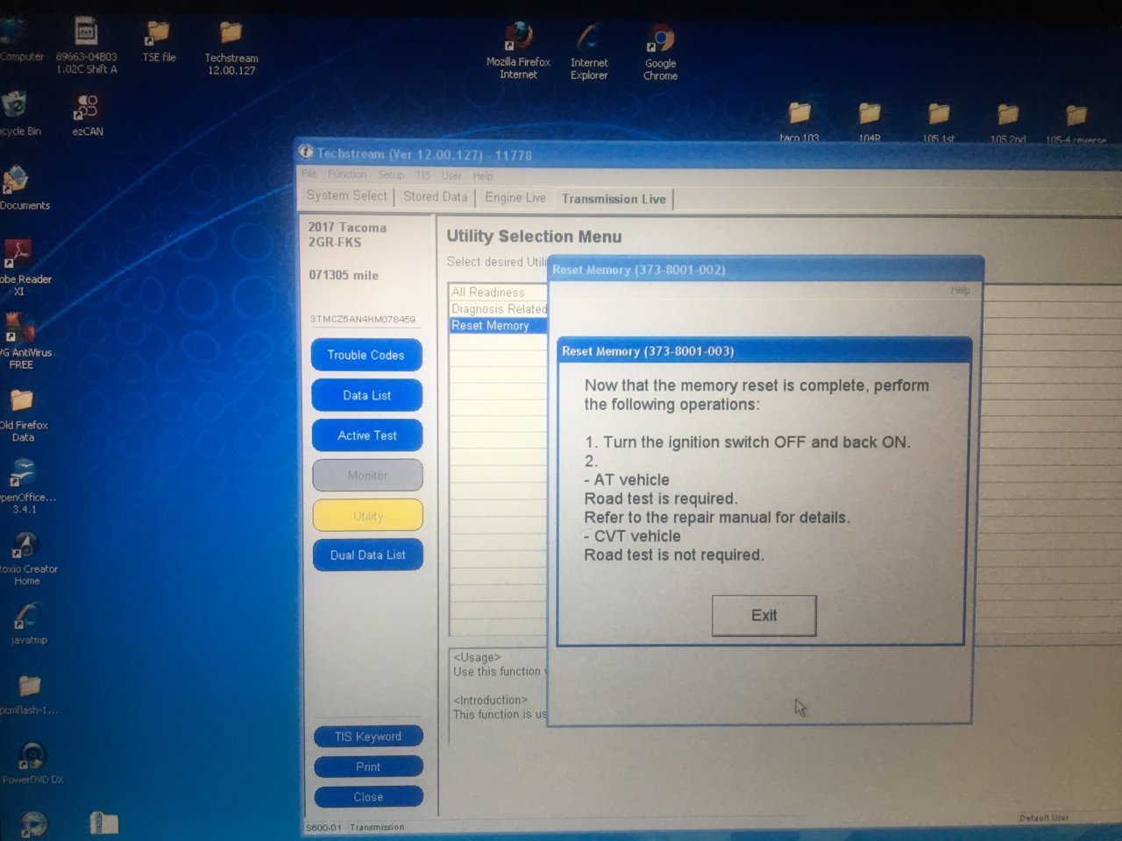Click the yellow Utility button
This screenshot has width=1122, height=841.
tap(367, 516)
